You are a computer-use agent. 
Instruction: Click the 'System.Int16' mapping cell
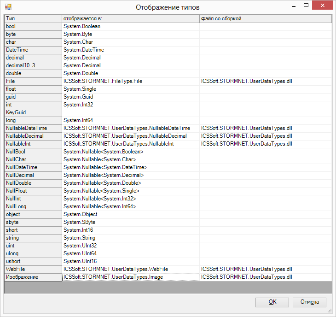(x=131, y=230)
